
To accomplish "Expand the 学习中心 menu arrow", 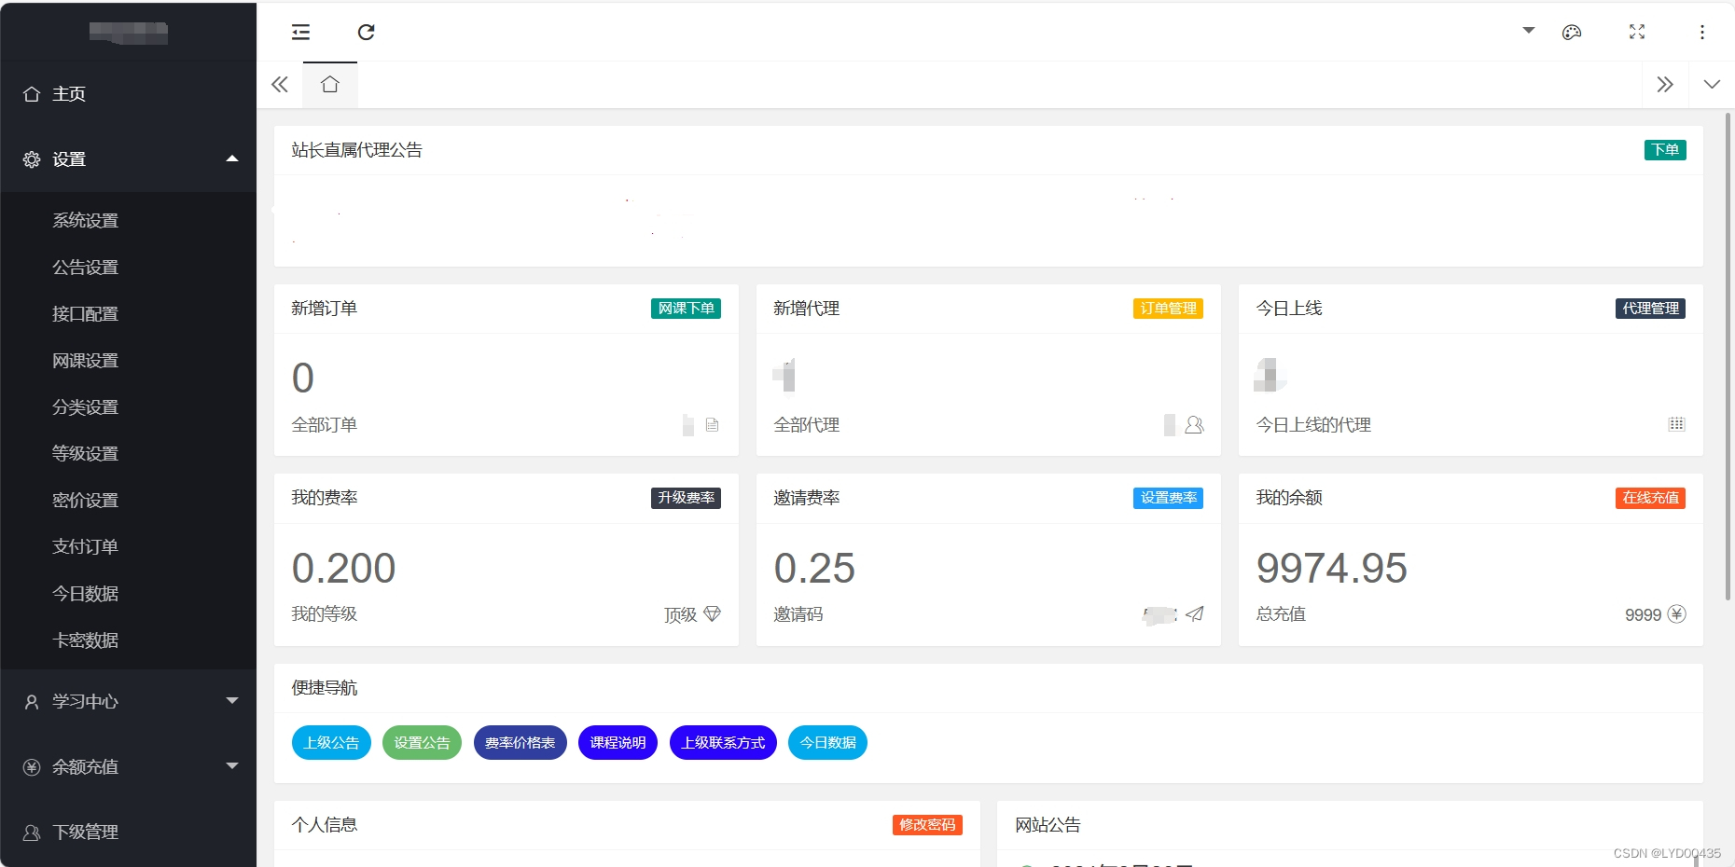I will click(232, 700).
